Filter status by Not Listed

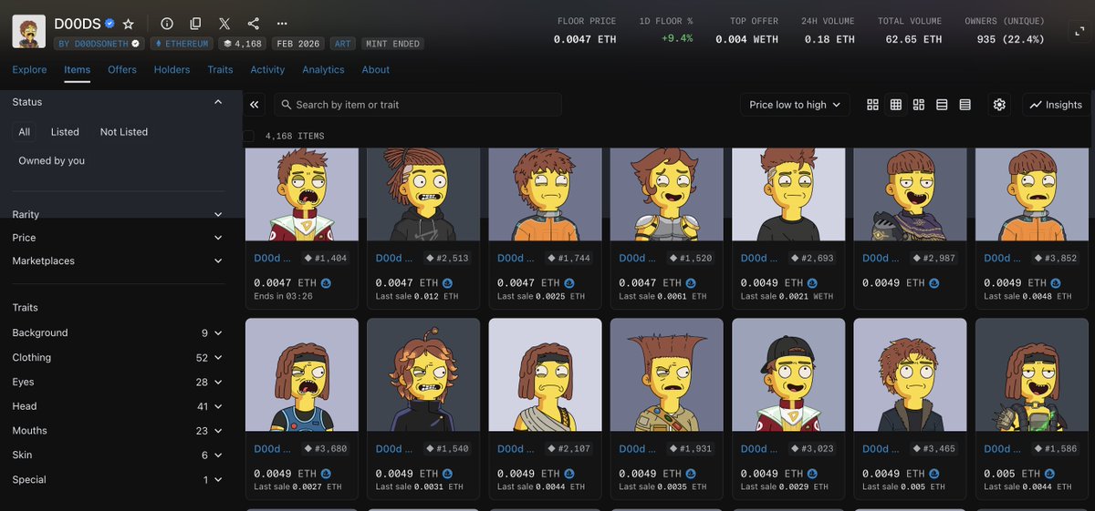tap(124, 132)
